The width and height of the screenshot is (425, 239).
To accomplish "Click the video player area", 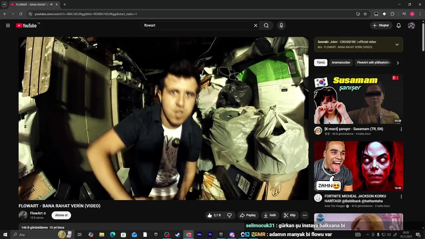I will point(163,119).
